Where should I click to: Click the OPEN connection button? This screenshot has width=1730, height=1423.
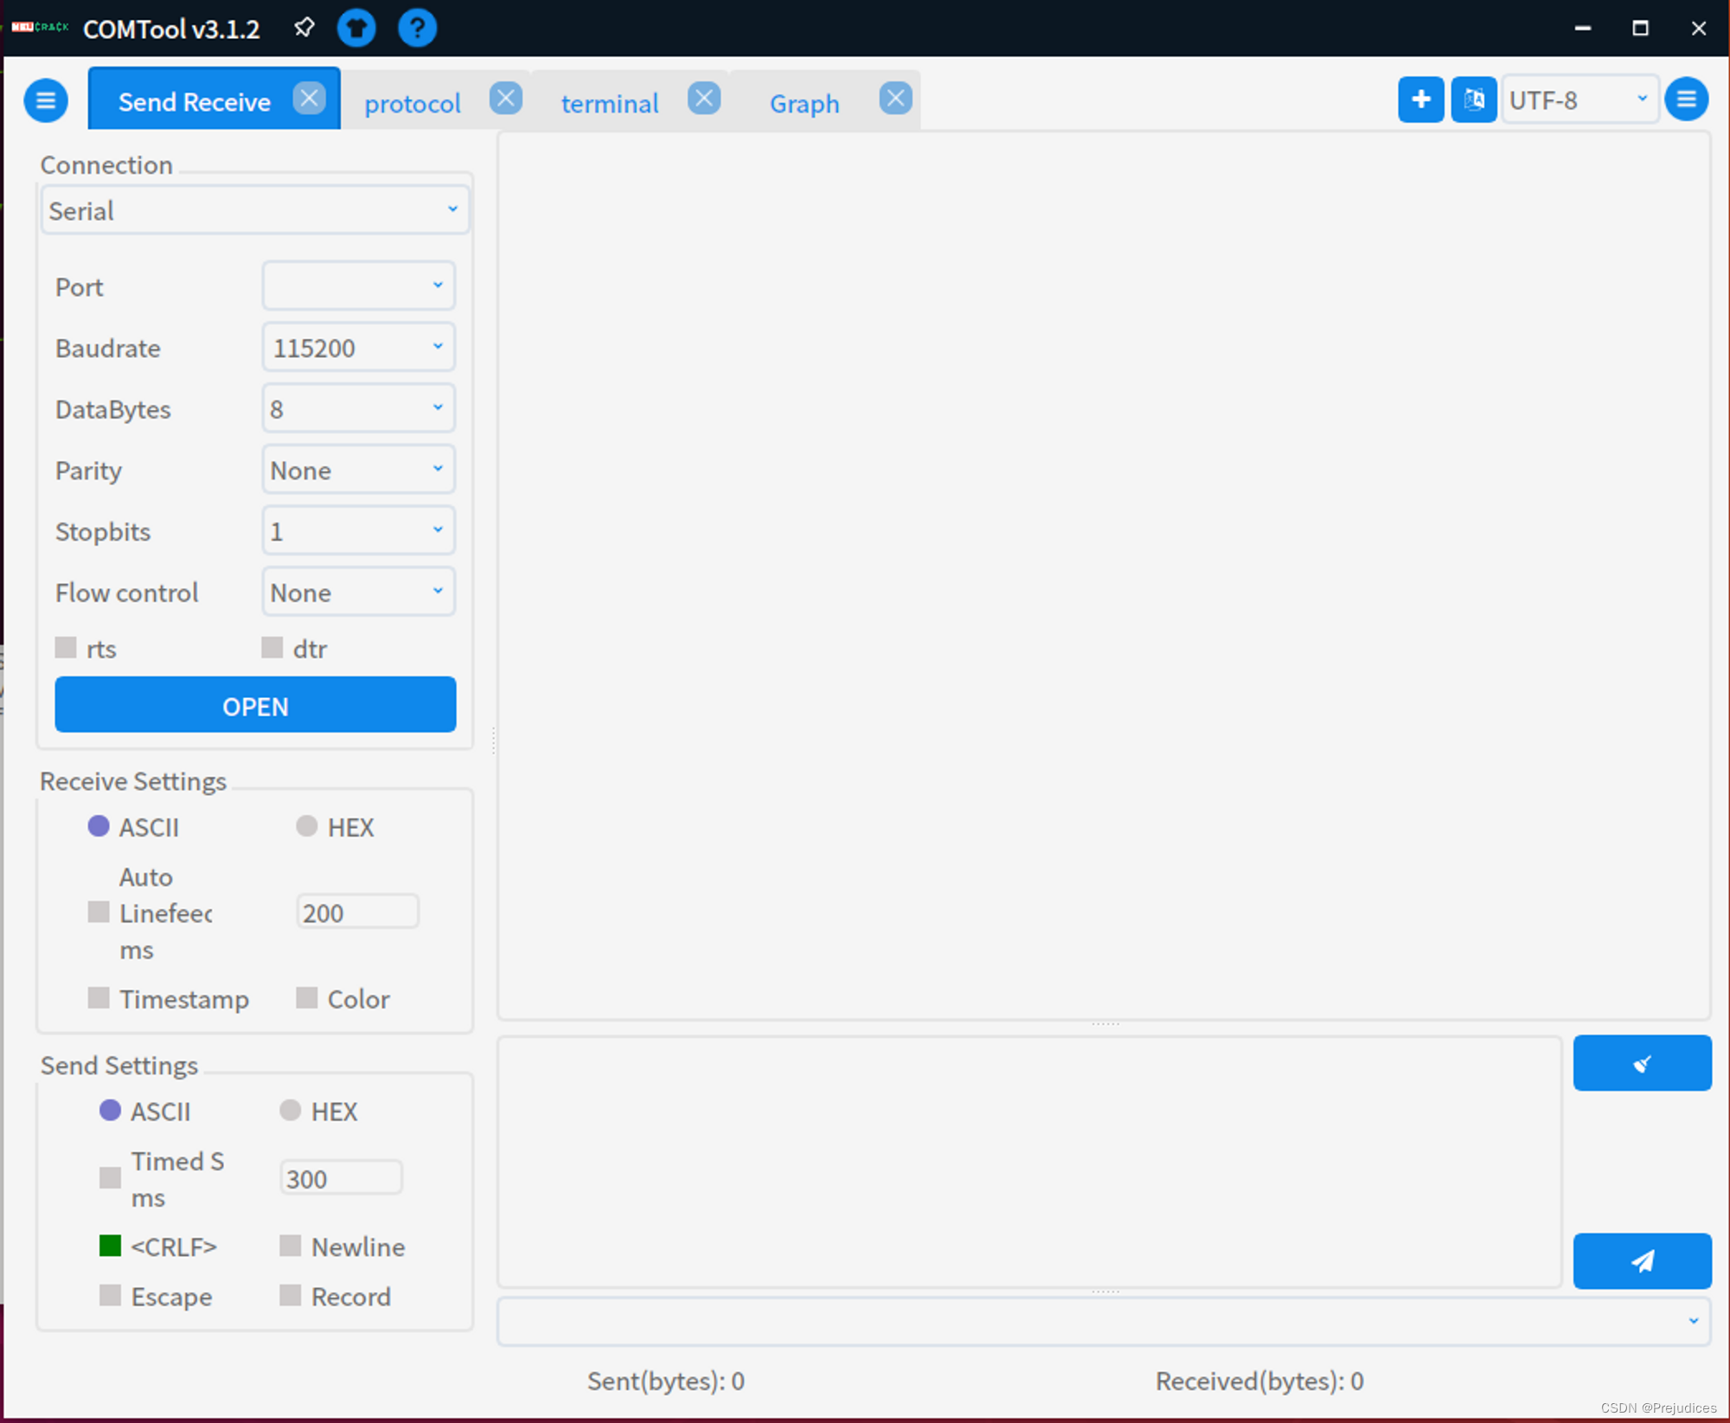(256, 704)
